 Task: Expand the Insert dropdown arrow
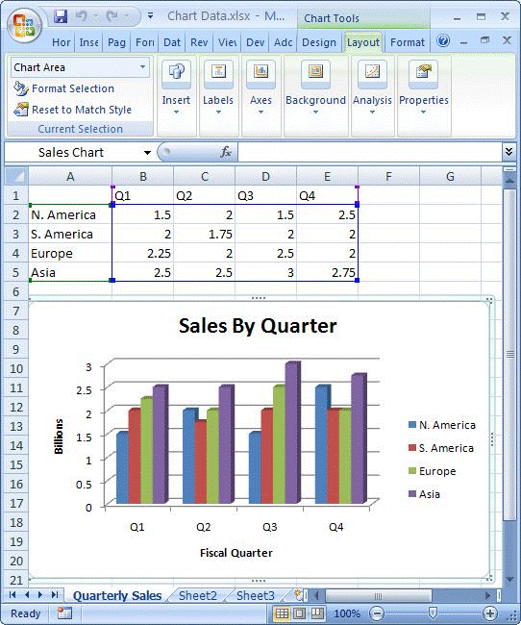click(176, 112)
